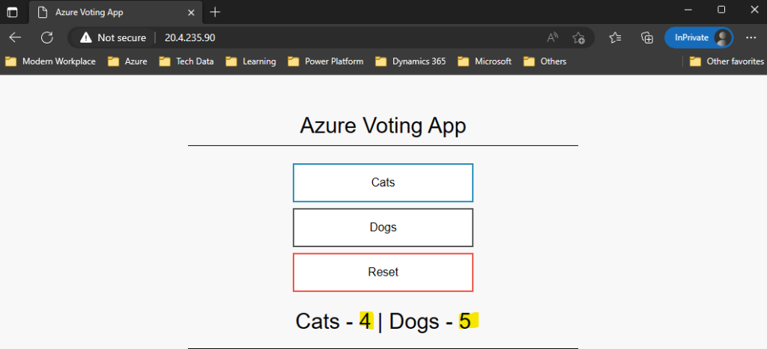Open a new tab with plus
This screenshot has height=349, width=767.
point(215,12)
